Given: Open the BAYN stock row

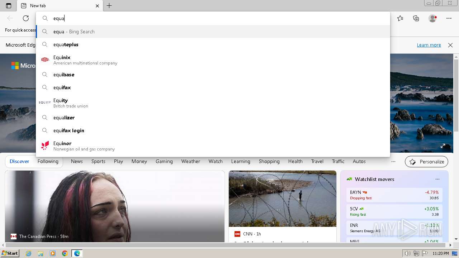Looking at the screenshot, I should tap(394, 195).
